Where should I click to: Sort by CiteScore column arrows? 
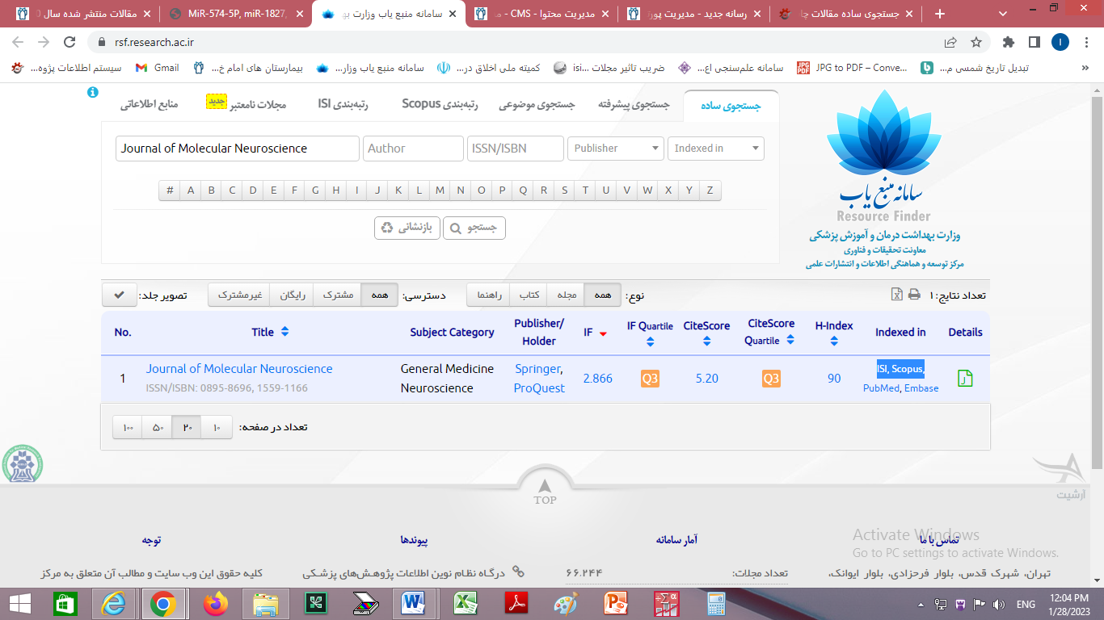pyautogui.click(x=706, y=341)
